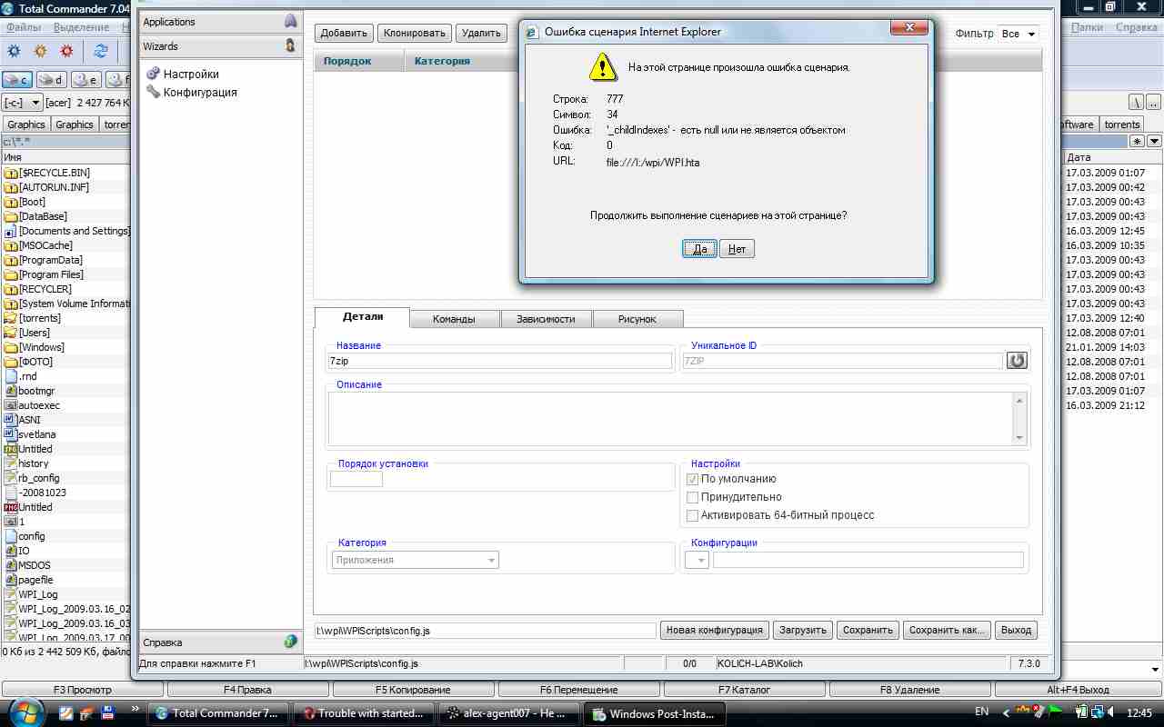Viewport: 1164px width, 727px height.
Task: Select drive d button in Total Commander
Action: click(51, 80)
